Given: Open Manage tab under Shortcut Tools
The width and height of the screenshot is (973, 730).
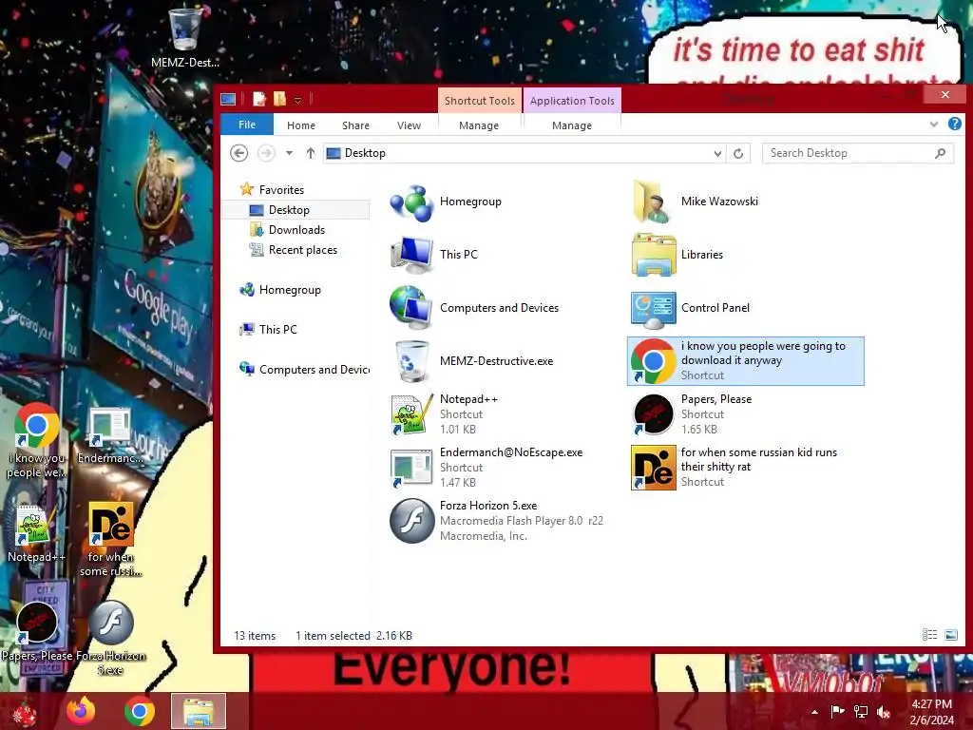Looking at the screenshot, I should pos(479,125).
